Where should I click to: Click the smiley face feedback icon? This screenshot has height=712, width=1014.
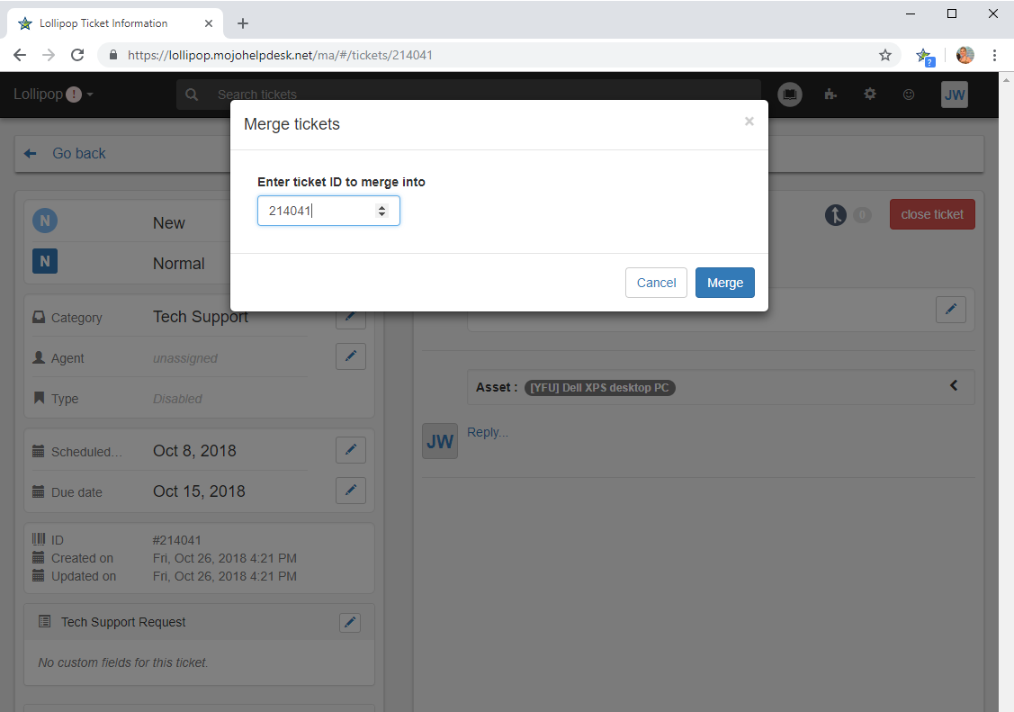point(909,95)
